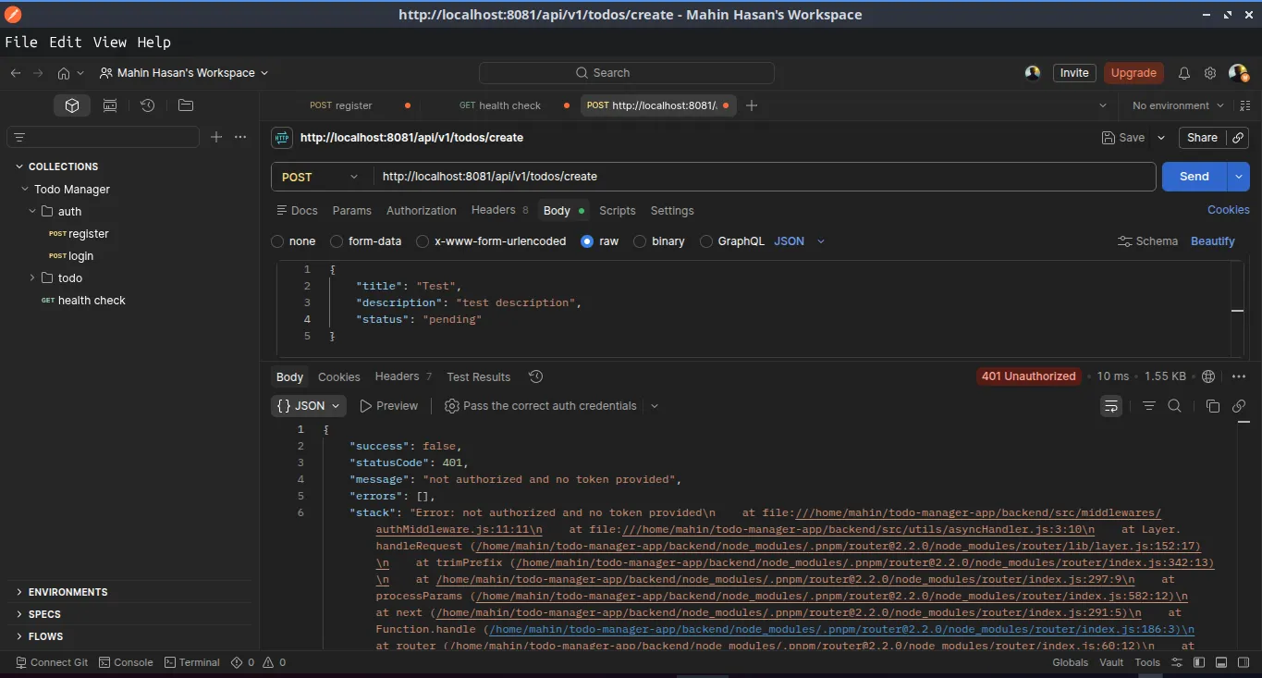Open the Terminal from the status bar

[x=192, y=662]
